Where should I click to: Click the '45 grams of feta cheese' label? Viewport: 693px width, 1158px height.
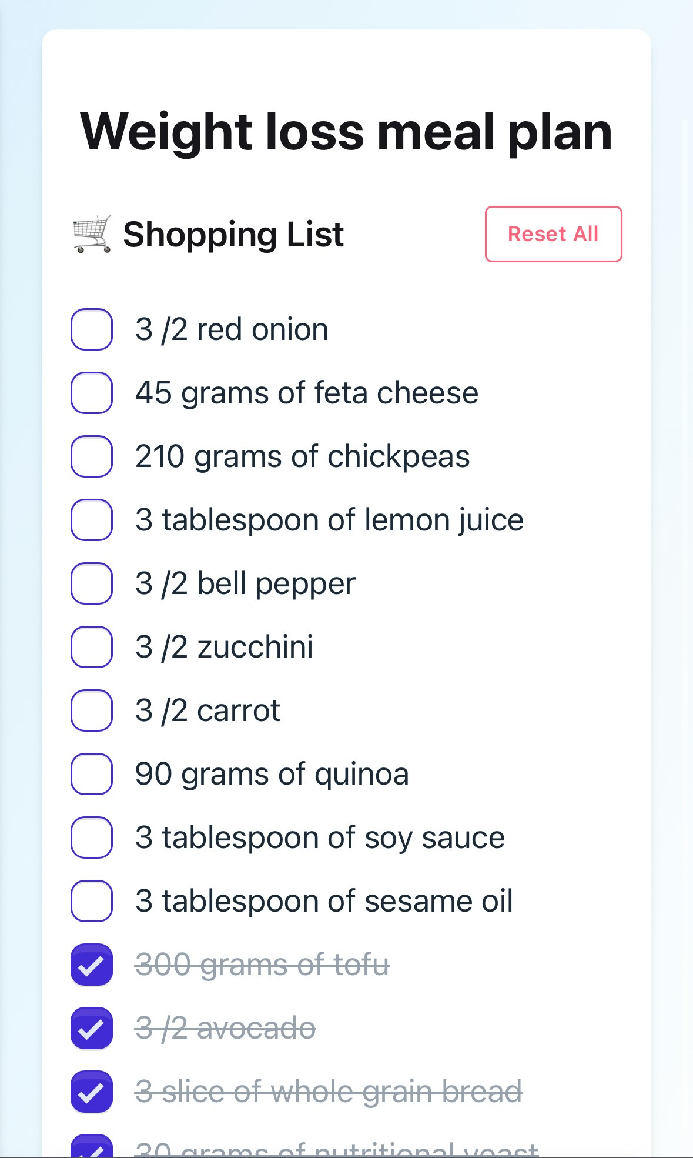[x=306, y=393]
